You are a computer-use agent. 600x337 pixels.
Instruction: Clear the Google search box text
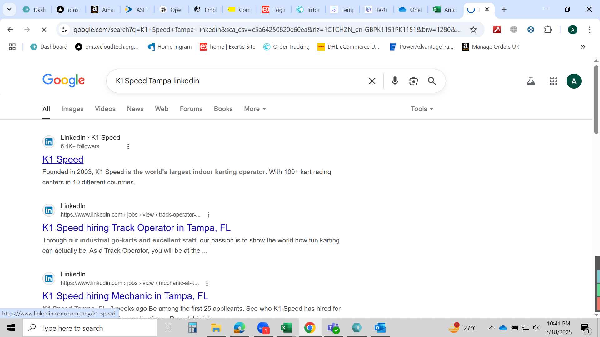tap(372, 81)
